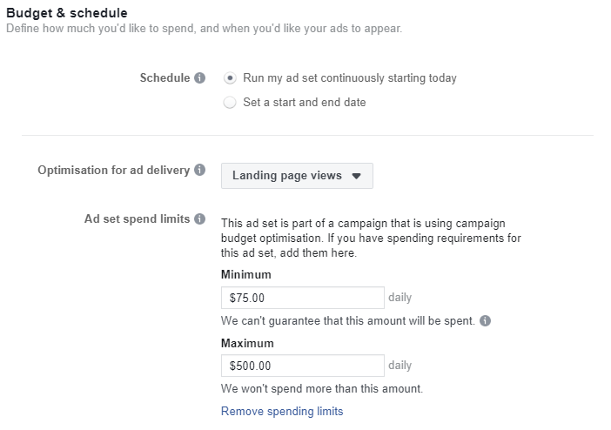The width and height of the screenshot is (611, 430).
Task: Click the daily text beside the Minimum field
Action: tap(399, 298)
